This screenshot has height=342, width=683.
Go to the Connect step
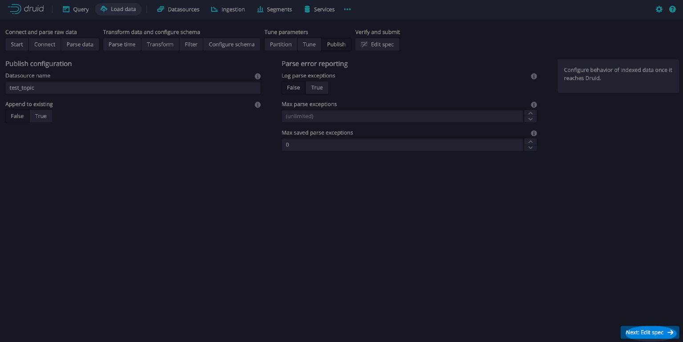coord(45,44)
